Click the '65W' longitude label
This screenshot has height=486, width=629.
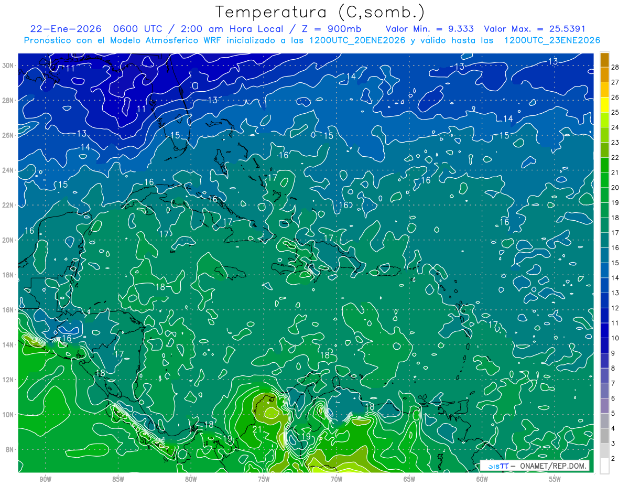[x=409, y=479]
